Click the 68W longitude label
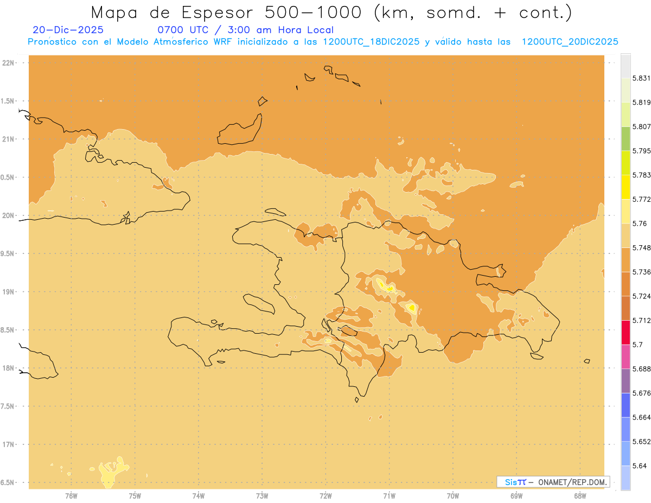 coord(580,495)
